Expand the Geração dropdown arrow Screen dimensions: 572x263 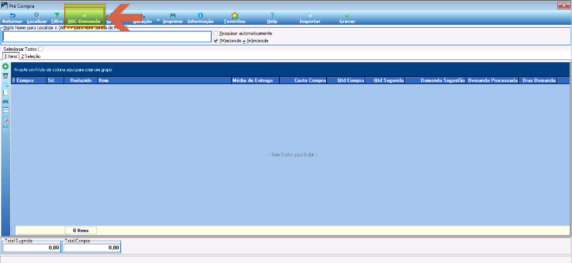coord(159,20)
